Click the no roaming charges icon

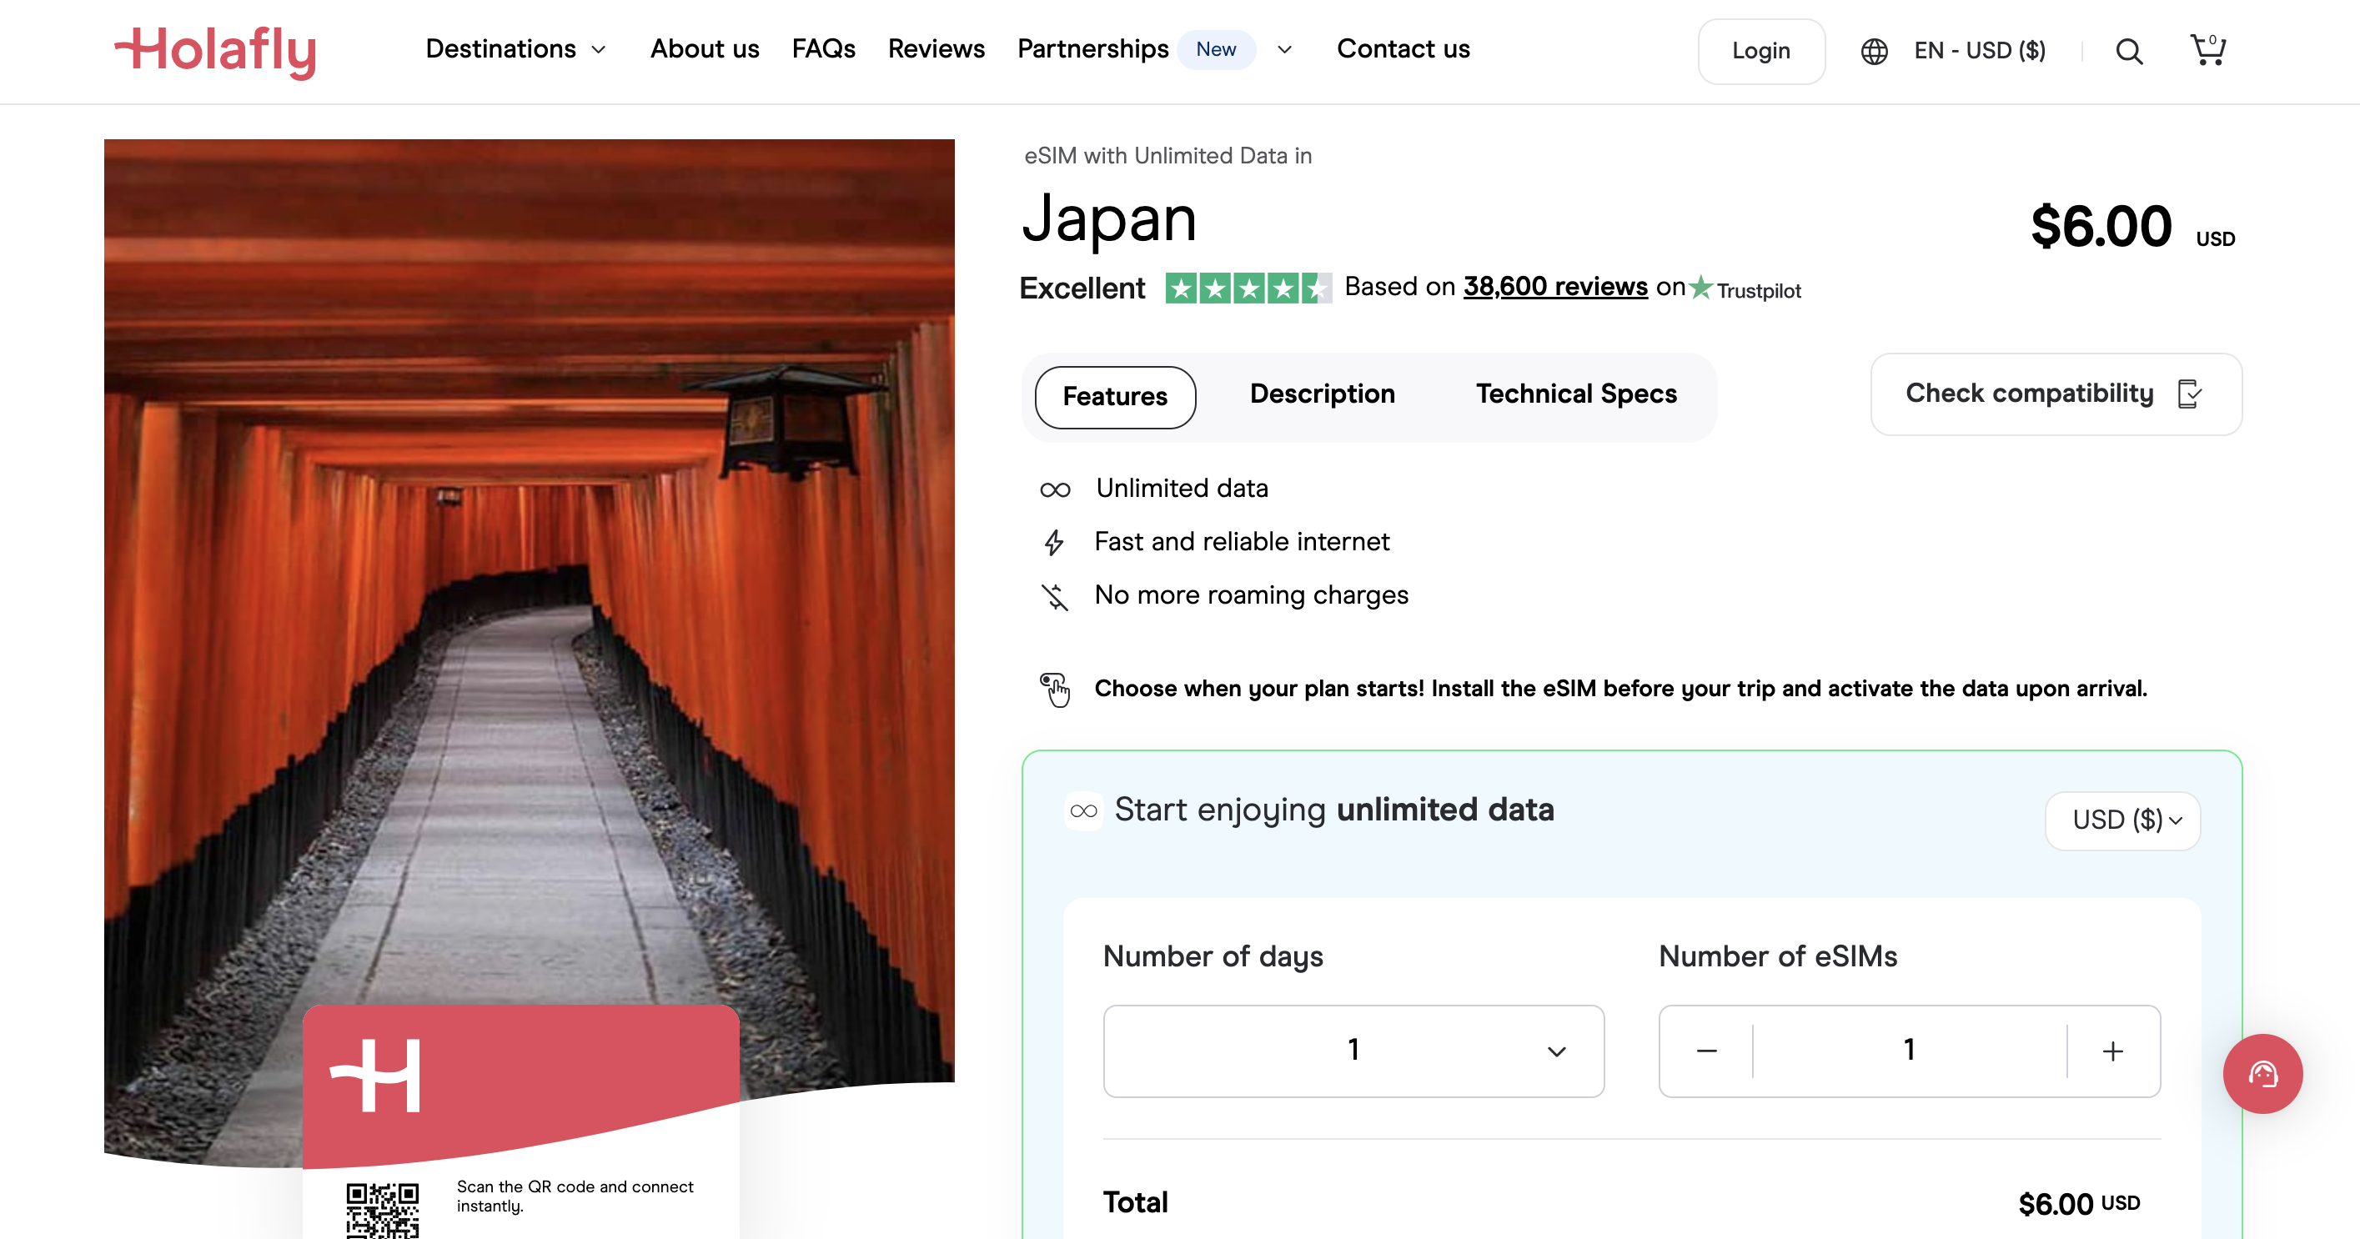(1054, 596)
